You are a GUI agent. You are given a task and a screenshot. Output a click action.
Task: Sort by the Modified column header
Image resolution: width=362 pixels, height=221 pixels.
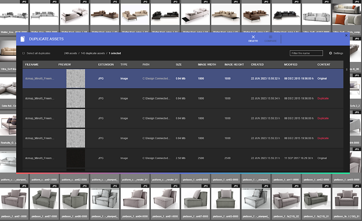pyautogui.click(x=291, y=65)
